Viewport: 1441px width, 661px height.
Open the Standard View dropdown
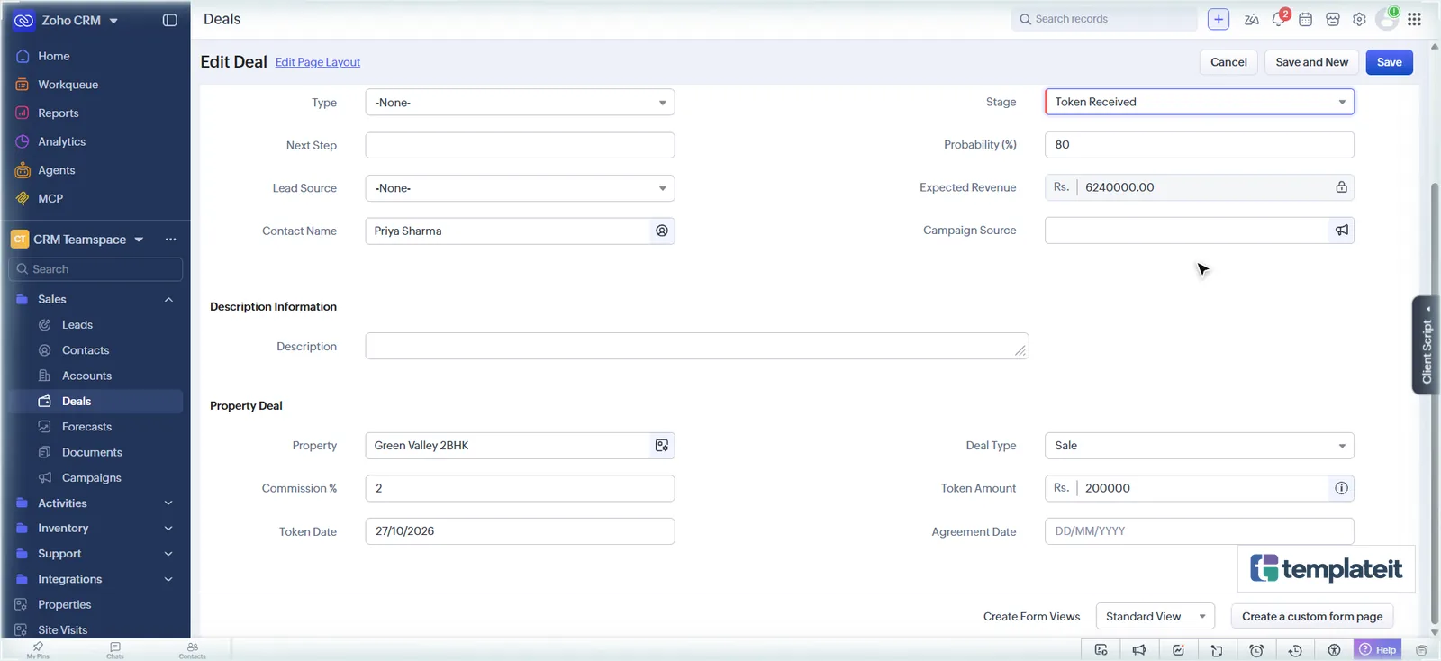1156,617
